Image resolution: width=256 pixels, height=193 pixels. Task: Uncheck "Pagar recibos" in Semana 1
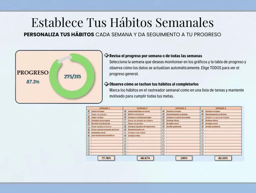(x=88, y=117)
